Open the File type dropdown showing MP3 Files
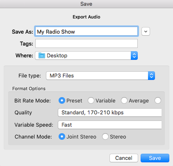The image size is (173, 166). coord(100,75)
